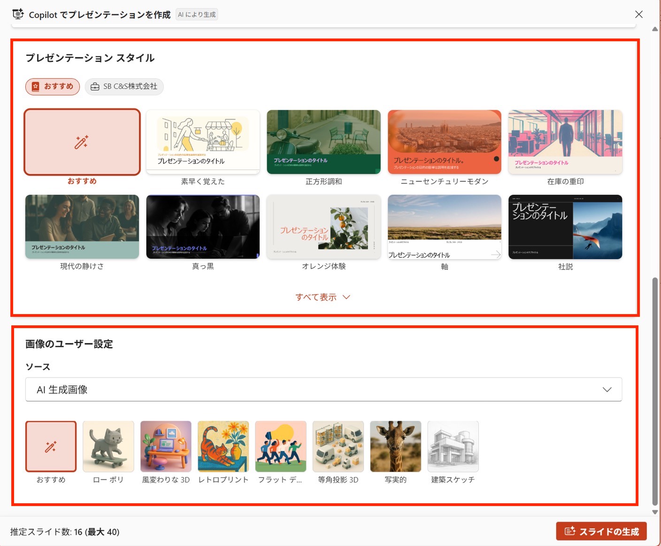Click the scrollbar down arrow

(x=655, y=512)
